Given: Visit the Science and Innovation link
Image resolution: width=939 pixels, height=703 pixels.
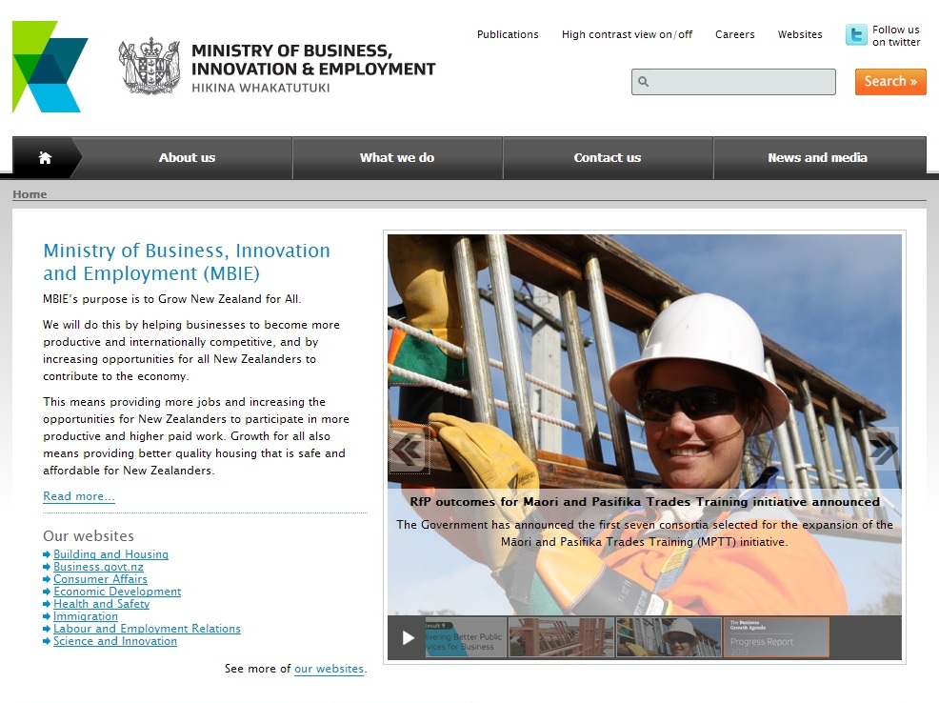Looking at the screenshot, I should (115, 641).
